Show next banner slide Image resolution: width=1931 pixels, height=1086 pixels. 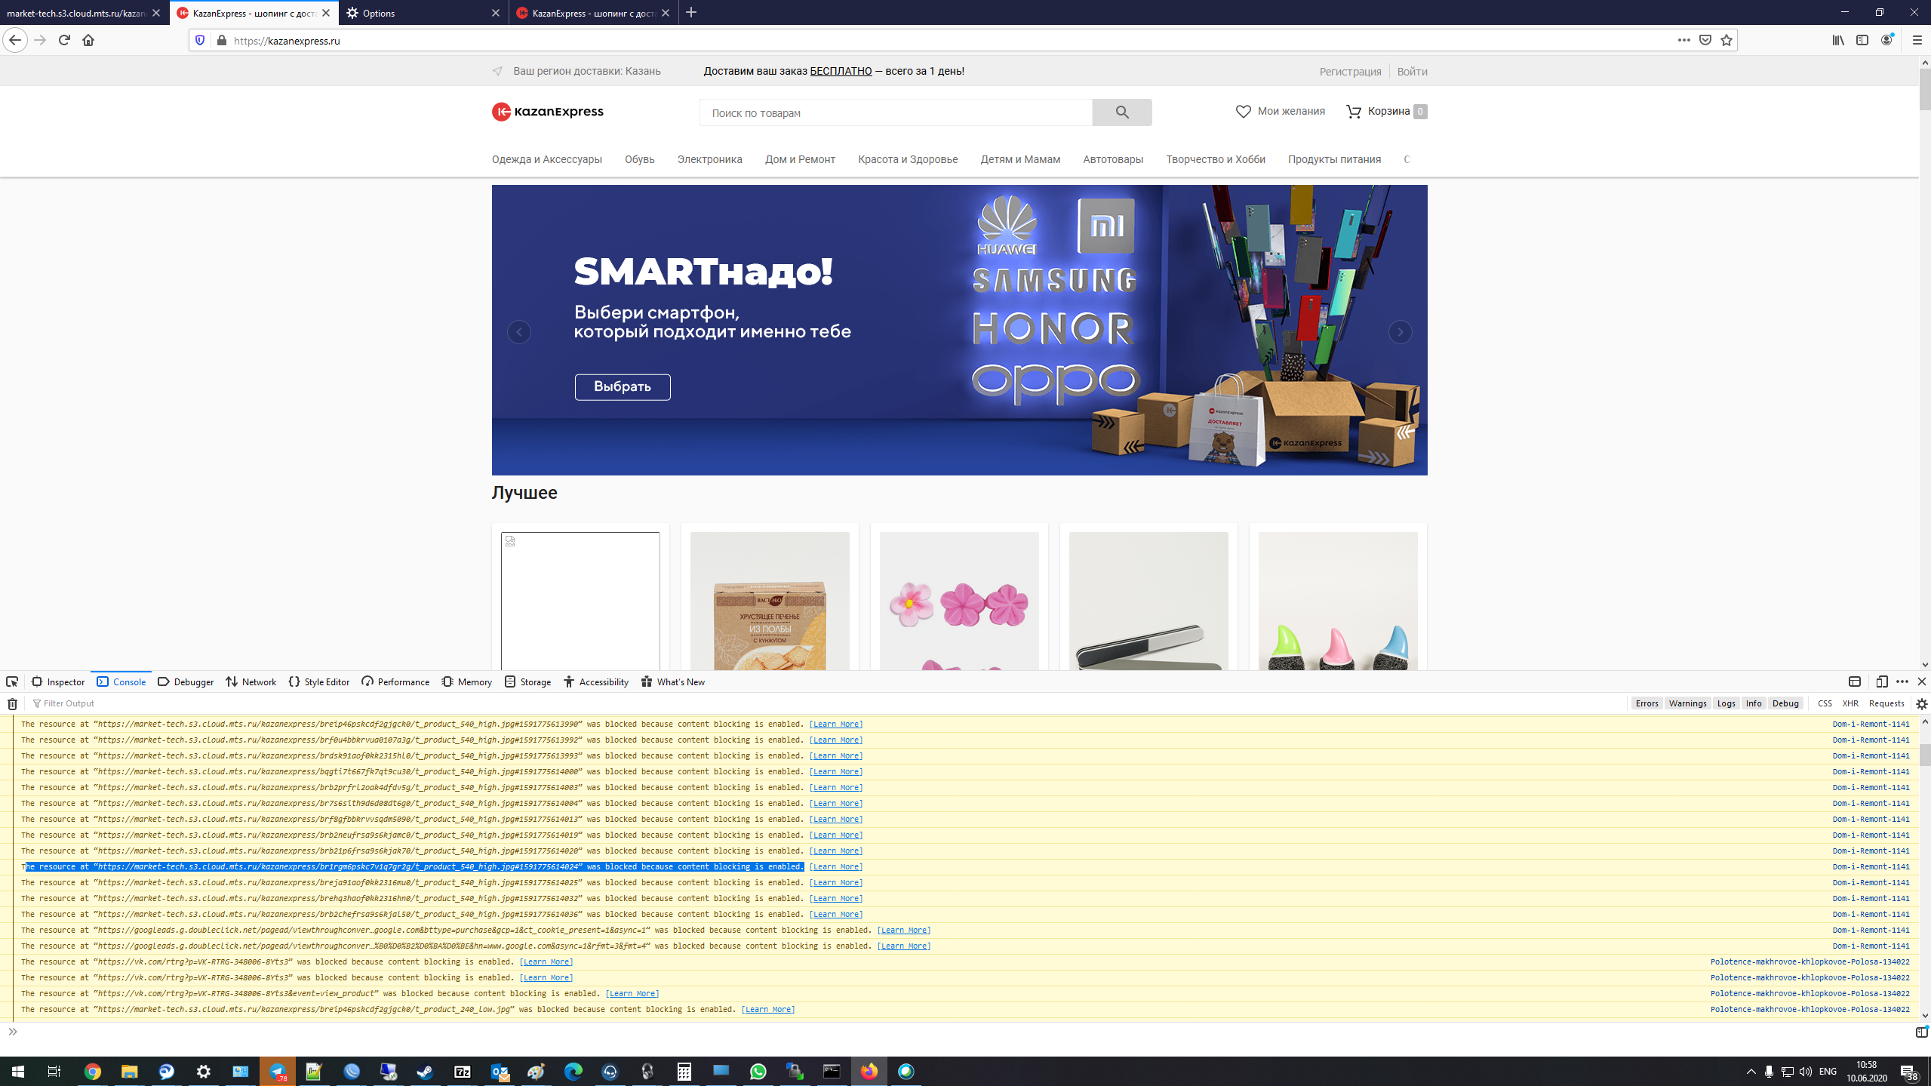[x=1401, y=332]
